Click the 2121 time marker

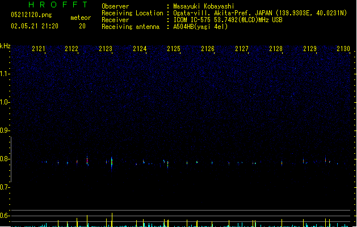[39, 49]
